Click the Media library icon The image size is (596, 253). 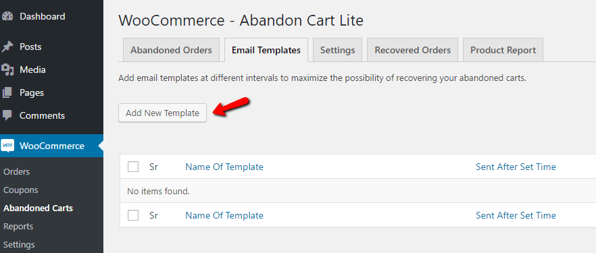pyautogui.click(x=7, y=69)
